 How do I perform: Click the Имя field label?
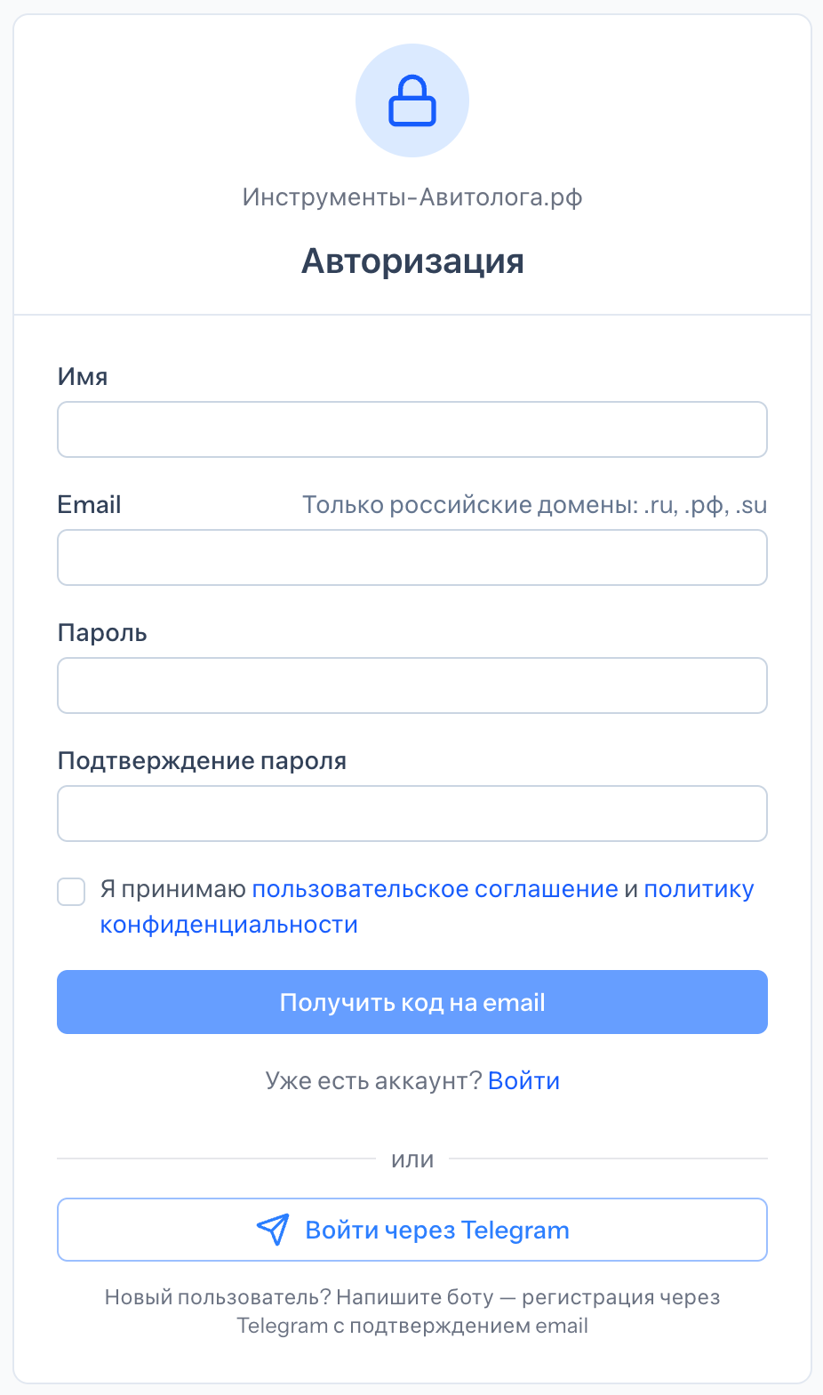click(x=83, y=377)
